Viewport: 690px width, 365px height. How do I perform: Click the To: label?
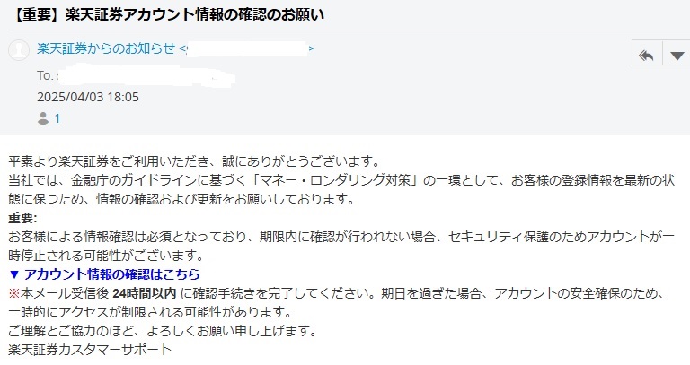[45, 75]
